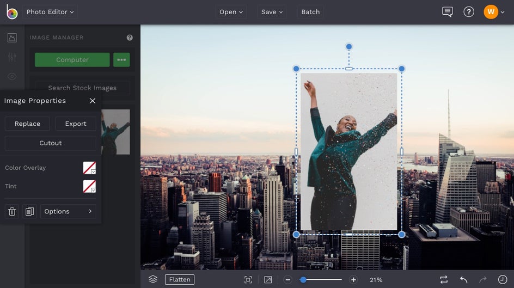Open the Layers panel icon

point(153,279)
